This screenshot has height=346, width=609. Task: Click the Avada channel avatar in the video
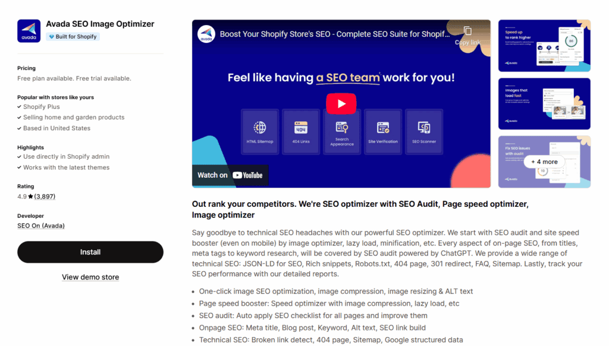(206, 34)
